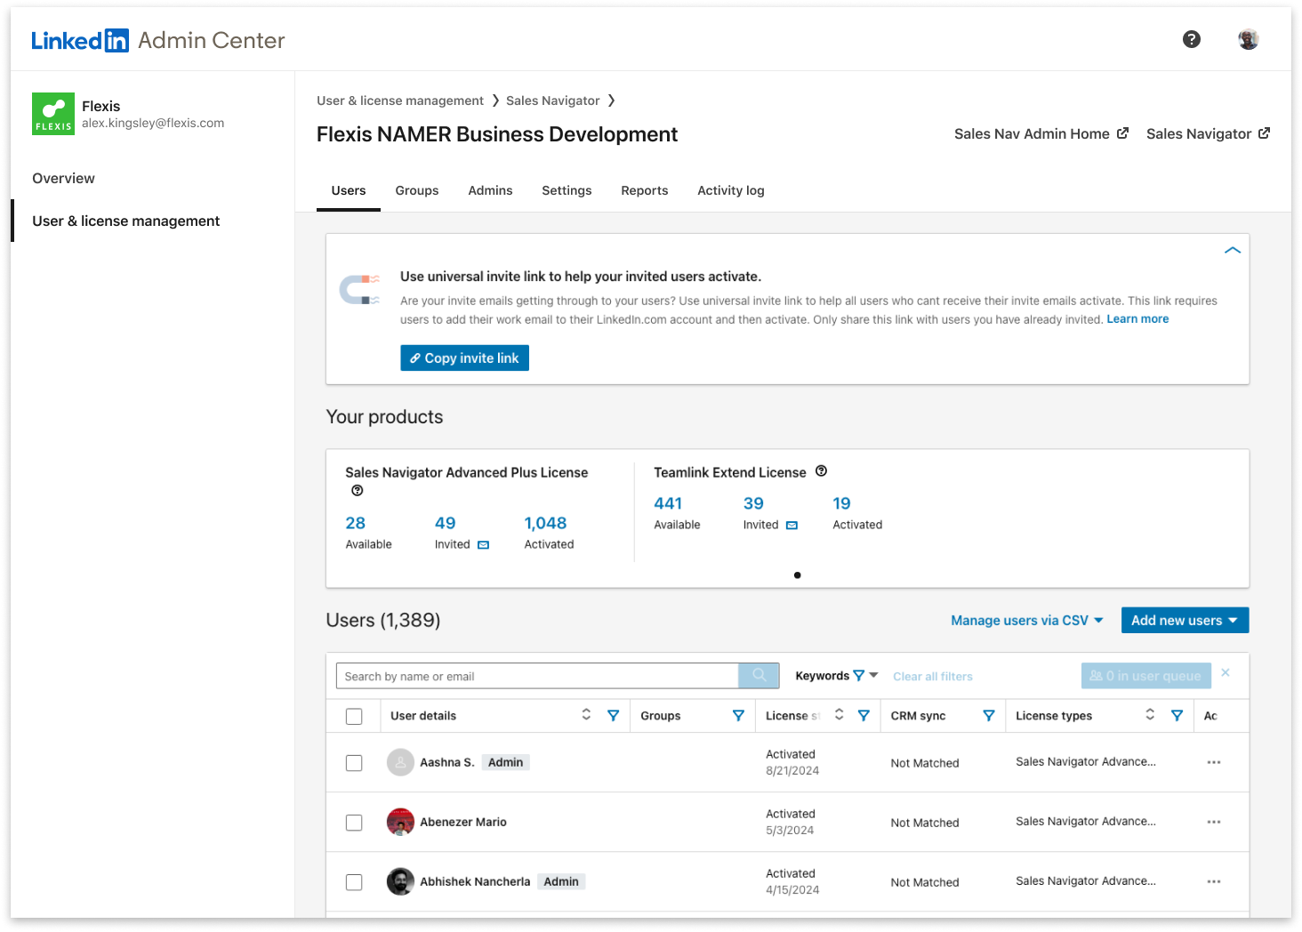This screenshot has height=932, width=1302.
Task: Click Abhishek Nancherla's profile photo
Action: coord(400,881)
